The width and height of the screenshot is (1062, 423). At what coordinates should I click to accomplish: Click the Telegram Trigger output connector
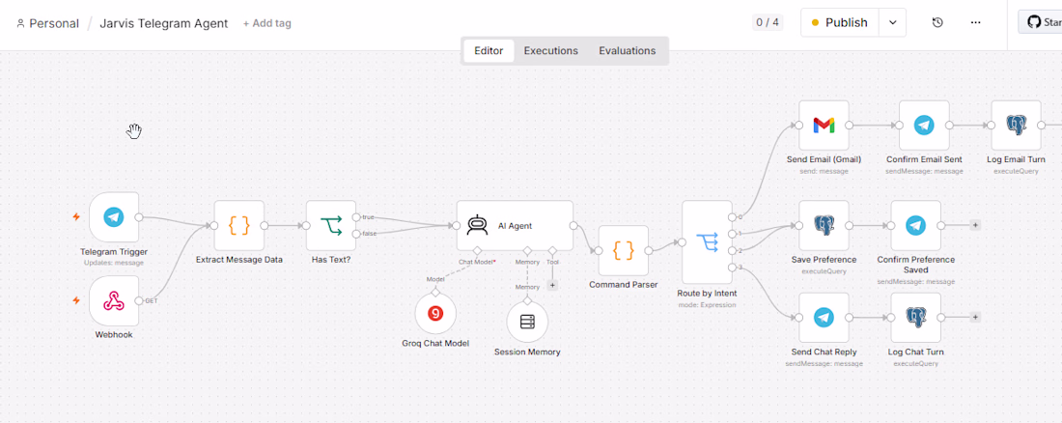click(x=139, y=217)
